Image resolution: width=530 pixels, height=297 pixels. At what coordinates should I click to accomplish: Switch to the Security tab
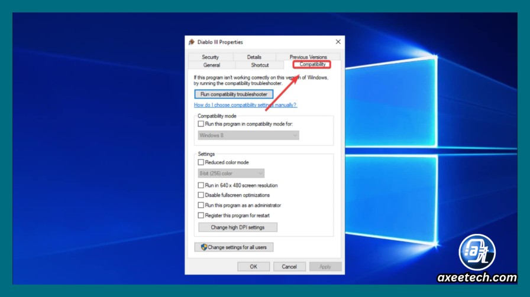coord(210,57)
